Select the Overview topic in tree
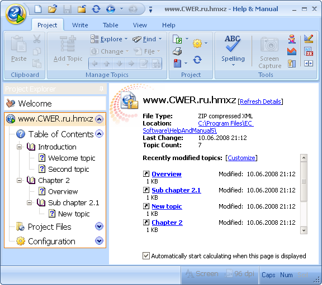This screenshot has height=285, width=322. pos(63,191)
